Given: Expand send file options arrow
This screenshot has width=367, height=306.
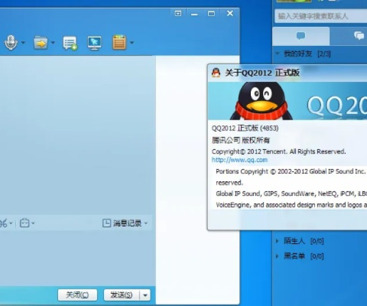Looking at the screenshot, I should pyautogui.click(x=53, y=42).
